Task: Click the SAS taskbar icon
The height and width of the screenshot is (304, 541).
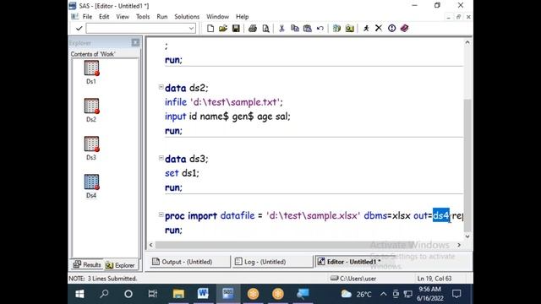Action: (227, 294)
